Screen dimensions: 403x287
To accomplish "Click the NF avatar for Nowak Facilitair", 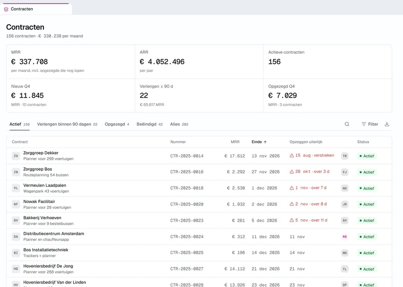I will pos(16,204).
